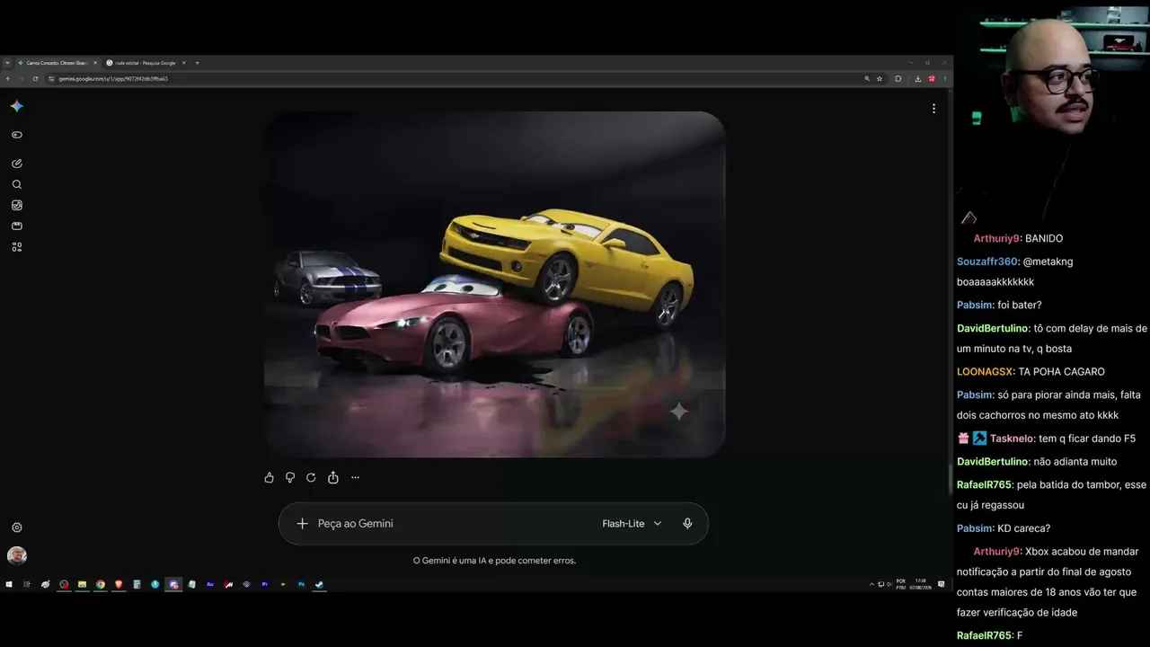This screenshot has height=647, width=1150.
Task: Open the Windows Start menu
Action: click(9, 584)
